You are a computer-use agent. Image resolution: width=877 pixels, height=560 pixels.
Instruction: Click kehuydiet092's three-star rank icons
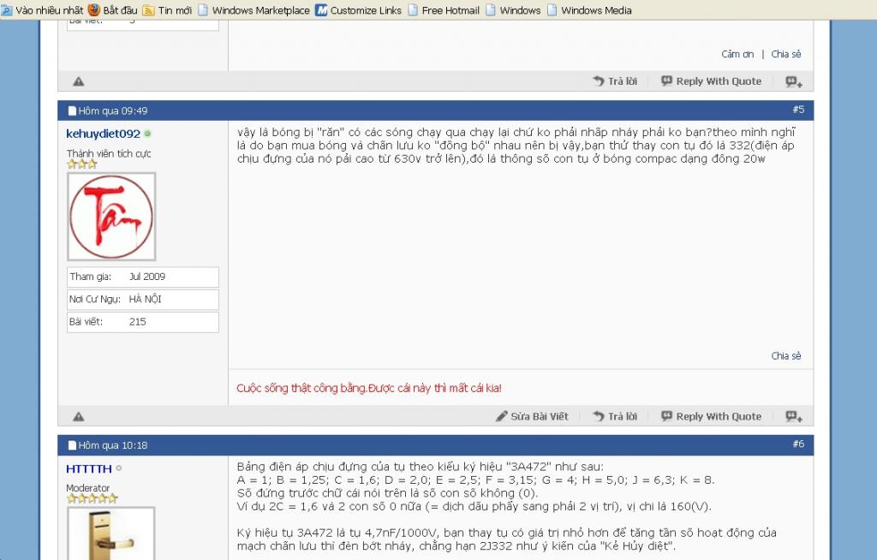82,164
